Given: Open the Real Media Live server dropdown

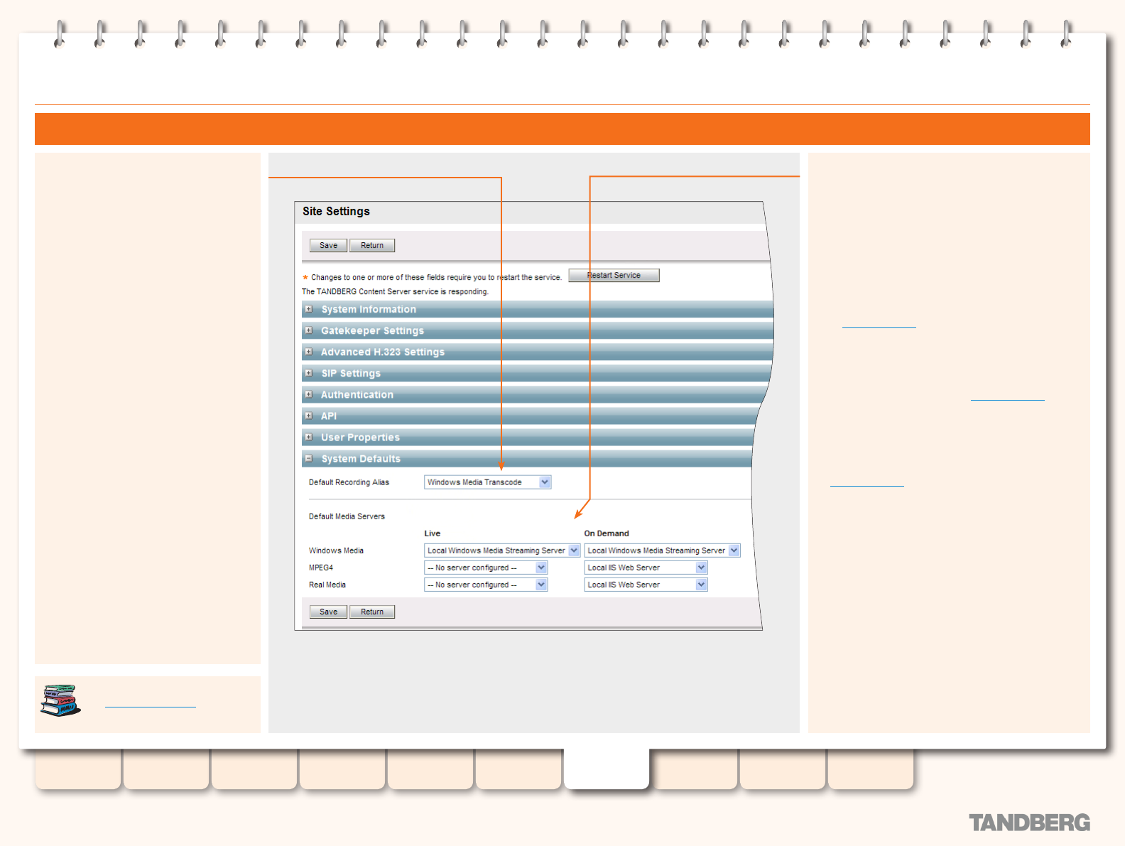Looking at the screenshot, I should coord(486,585).
